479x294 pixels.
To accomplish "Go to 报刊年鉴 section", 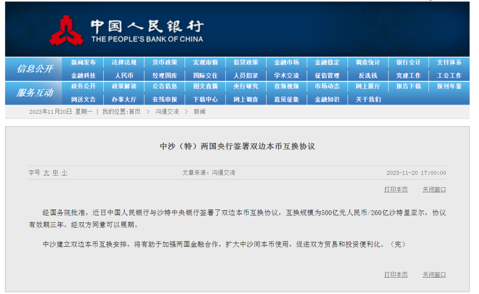I will click(x=449, y=86).
